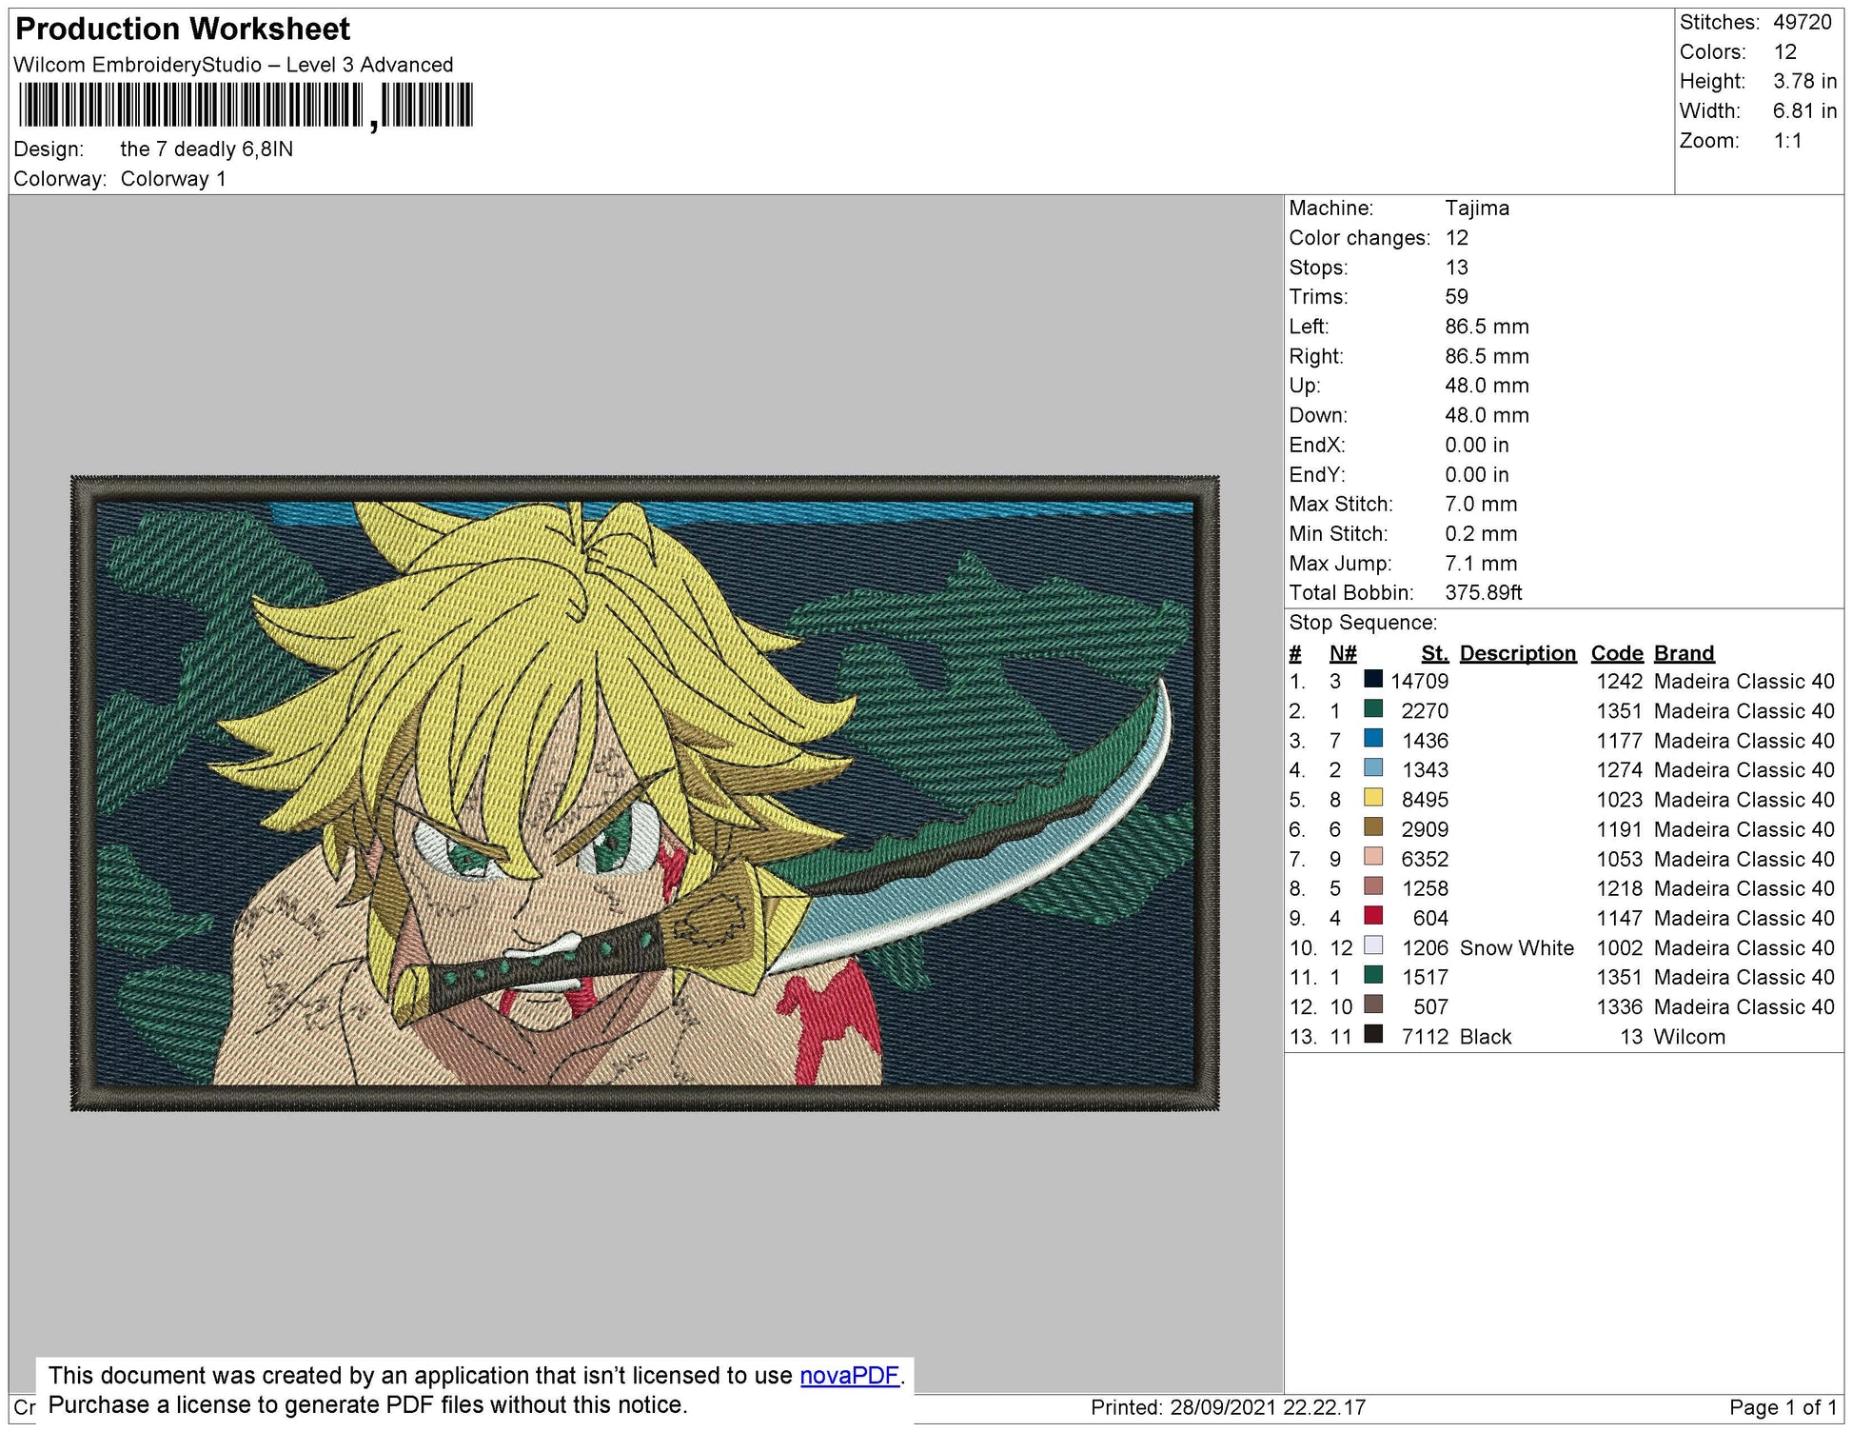Click the embroidery design preview image
The width and height of the screenshot is (1852, 1432).
point(644,793)
